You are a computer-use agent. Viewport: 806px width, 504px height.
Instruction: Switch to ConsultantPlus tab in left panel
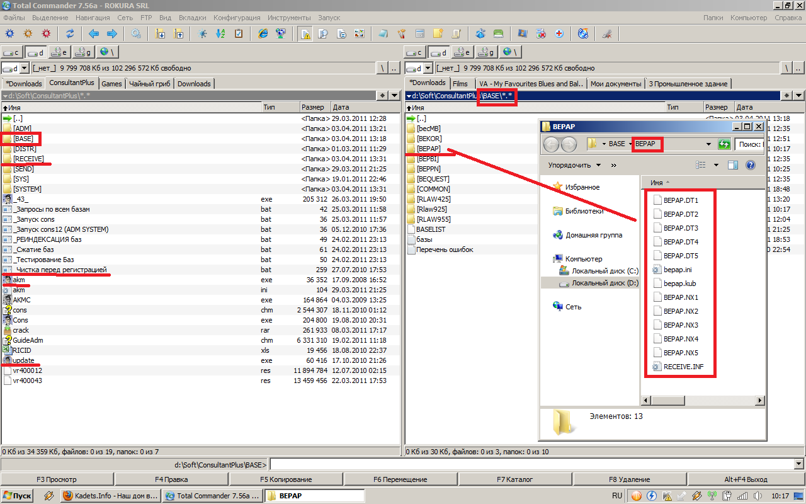[x=71, y=83]
